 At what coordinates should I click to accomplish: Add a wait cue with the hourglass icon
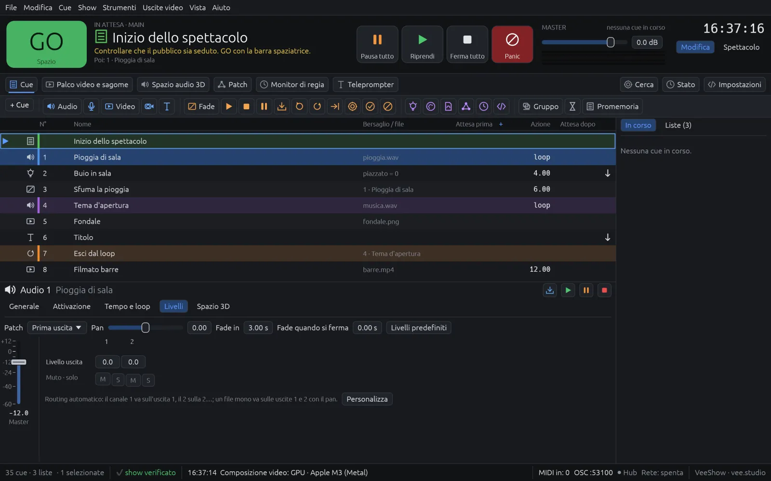(x=572, y=106)
